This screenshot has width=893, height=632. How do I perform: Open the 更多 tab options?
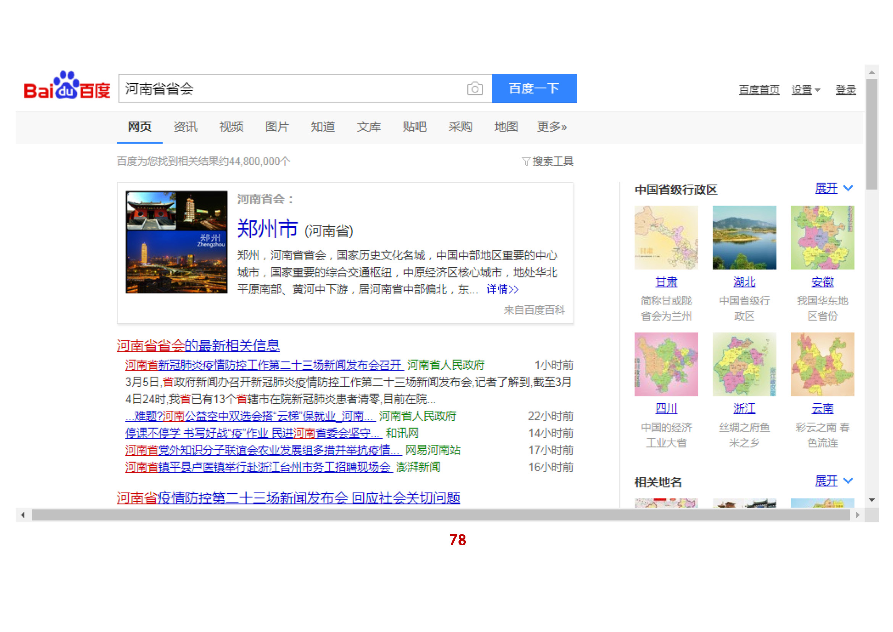552,127
